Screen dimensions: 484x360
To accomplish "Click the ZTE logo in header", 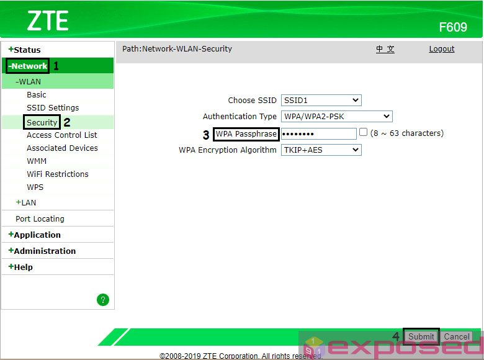I will coord(48,20).
